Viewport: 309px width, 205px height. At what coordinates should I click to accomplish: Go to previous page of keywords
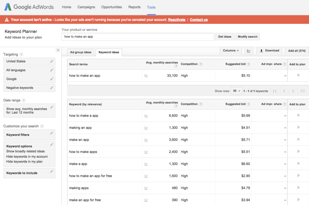click(x=284, y=91)
